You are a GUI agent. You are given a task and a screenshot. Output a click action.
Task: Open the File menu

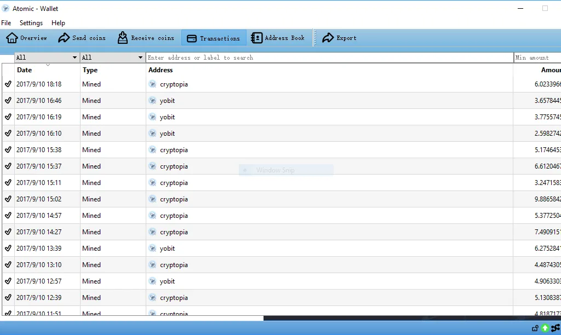6,23
